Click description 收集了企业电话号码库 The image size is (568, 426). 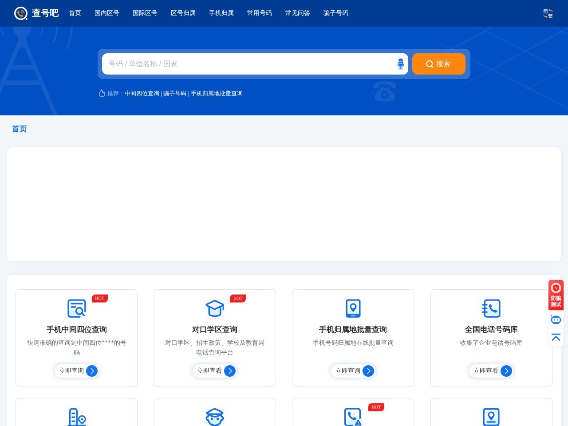click(491, 343)
